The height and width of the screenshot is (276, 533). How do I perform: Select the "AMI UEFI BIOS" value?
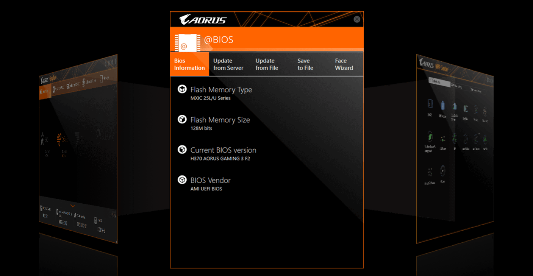tap(206, 189)
